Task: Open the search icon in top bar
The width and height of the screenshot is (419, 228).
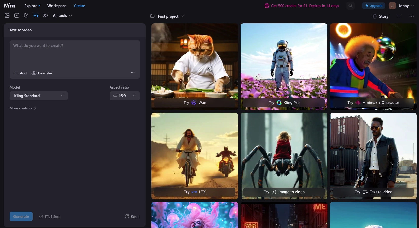Action: (x=351, y=6)
